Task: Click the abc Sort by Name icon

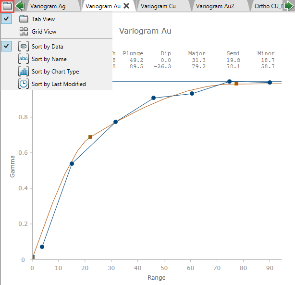Action: [x=24, y=59]
